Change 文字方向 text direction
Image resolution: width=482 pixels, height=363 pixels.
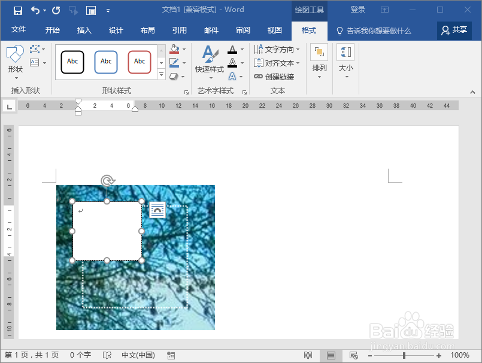click(x=279, y=49)
